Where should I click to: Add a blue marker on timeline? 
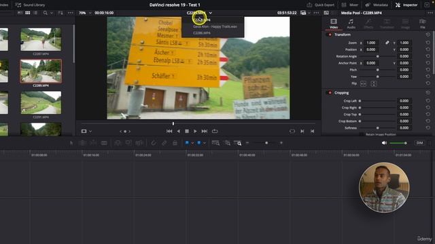[199, 143]
